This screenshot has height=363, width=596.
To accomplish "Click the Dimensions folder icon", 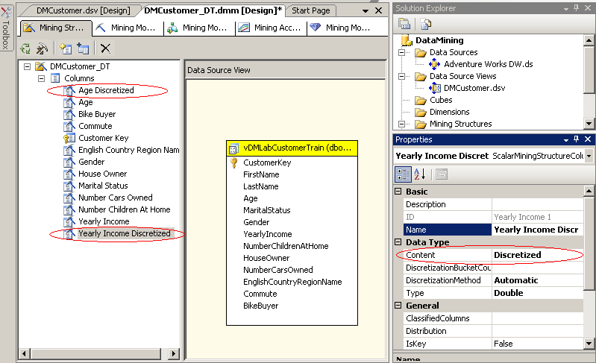I will point(421,113).
